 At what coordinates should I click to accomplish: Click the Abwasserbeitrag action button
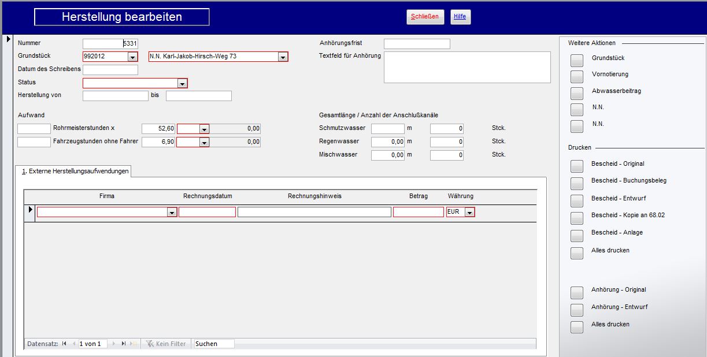(577, 94)
